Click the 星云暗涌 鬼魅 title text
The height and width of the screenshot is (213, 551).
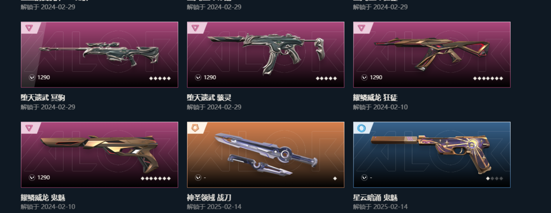click(375, 198)
